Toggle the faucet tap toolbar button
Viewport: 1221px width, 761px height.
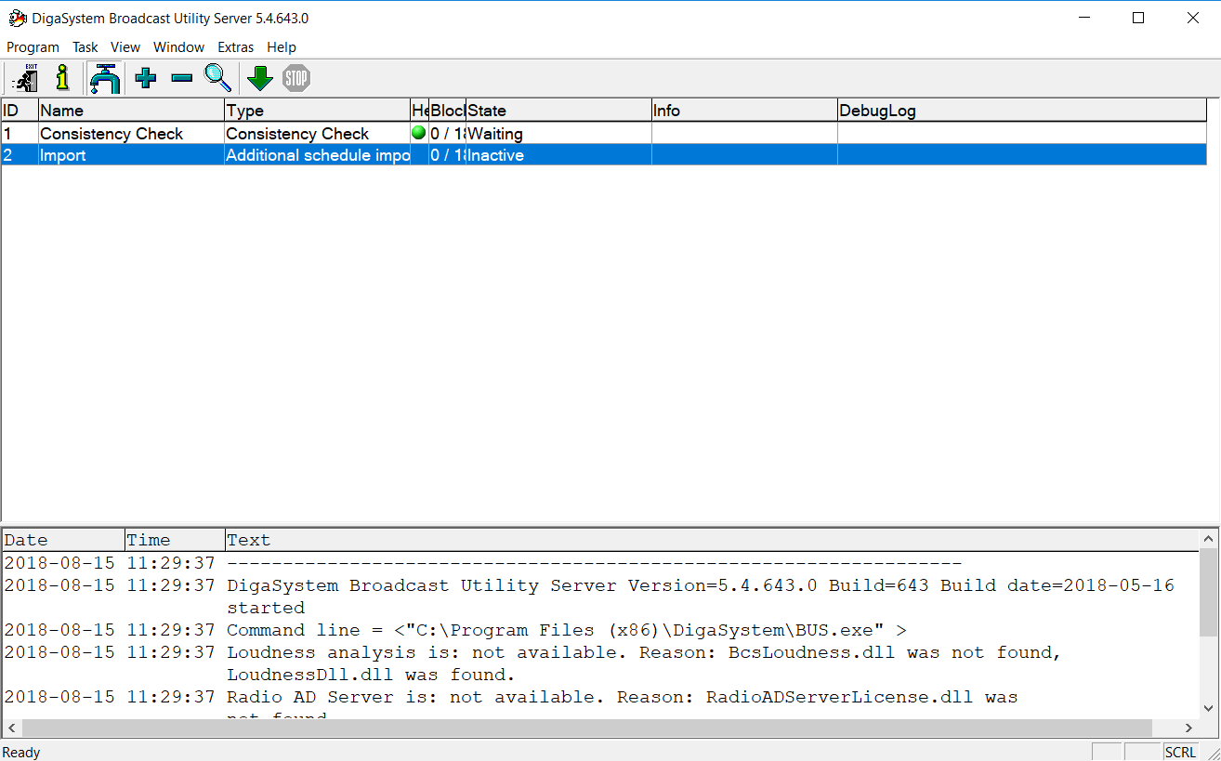105,78
